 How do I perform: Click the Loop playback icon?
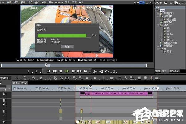[x=86, y=71]
